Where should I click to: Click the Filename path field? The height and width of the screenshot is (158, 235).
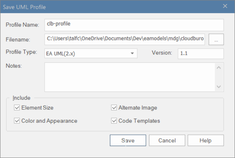click(125, 39)
